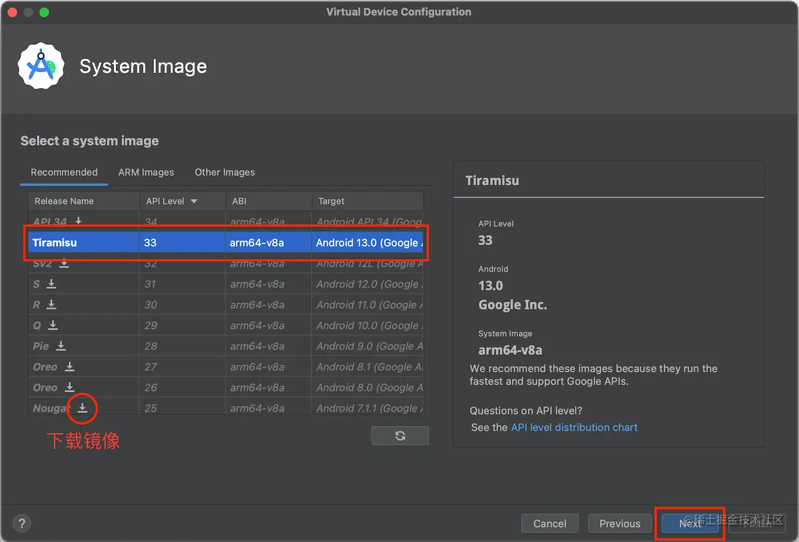Screen dimensions: 799x542
Task: Download the API 34 system image
Action: pos(79,221)
